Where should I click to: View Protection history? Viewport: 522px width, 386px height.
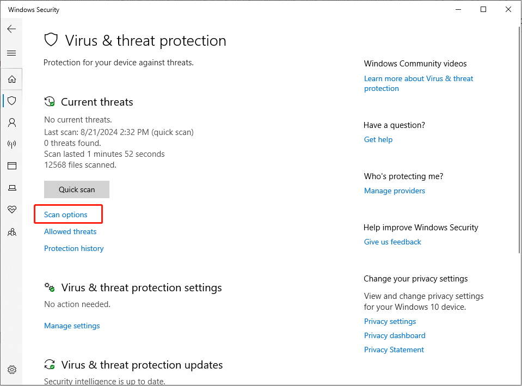[74, 248]
